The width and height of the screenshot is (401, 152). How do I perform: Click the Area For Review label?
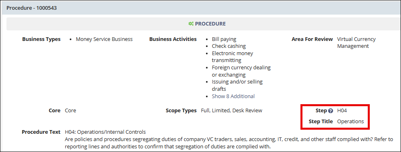312,39
